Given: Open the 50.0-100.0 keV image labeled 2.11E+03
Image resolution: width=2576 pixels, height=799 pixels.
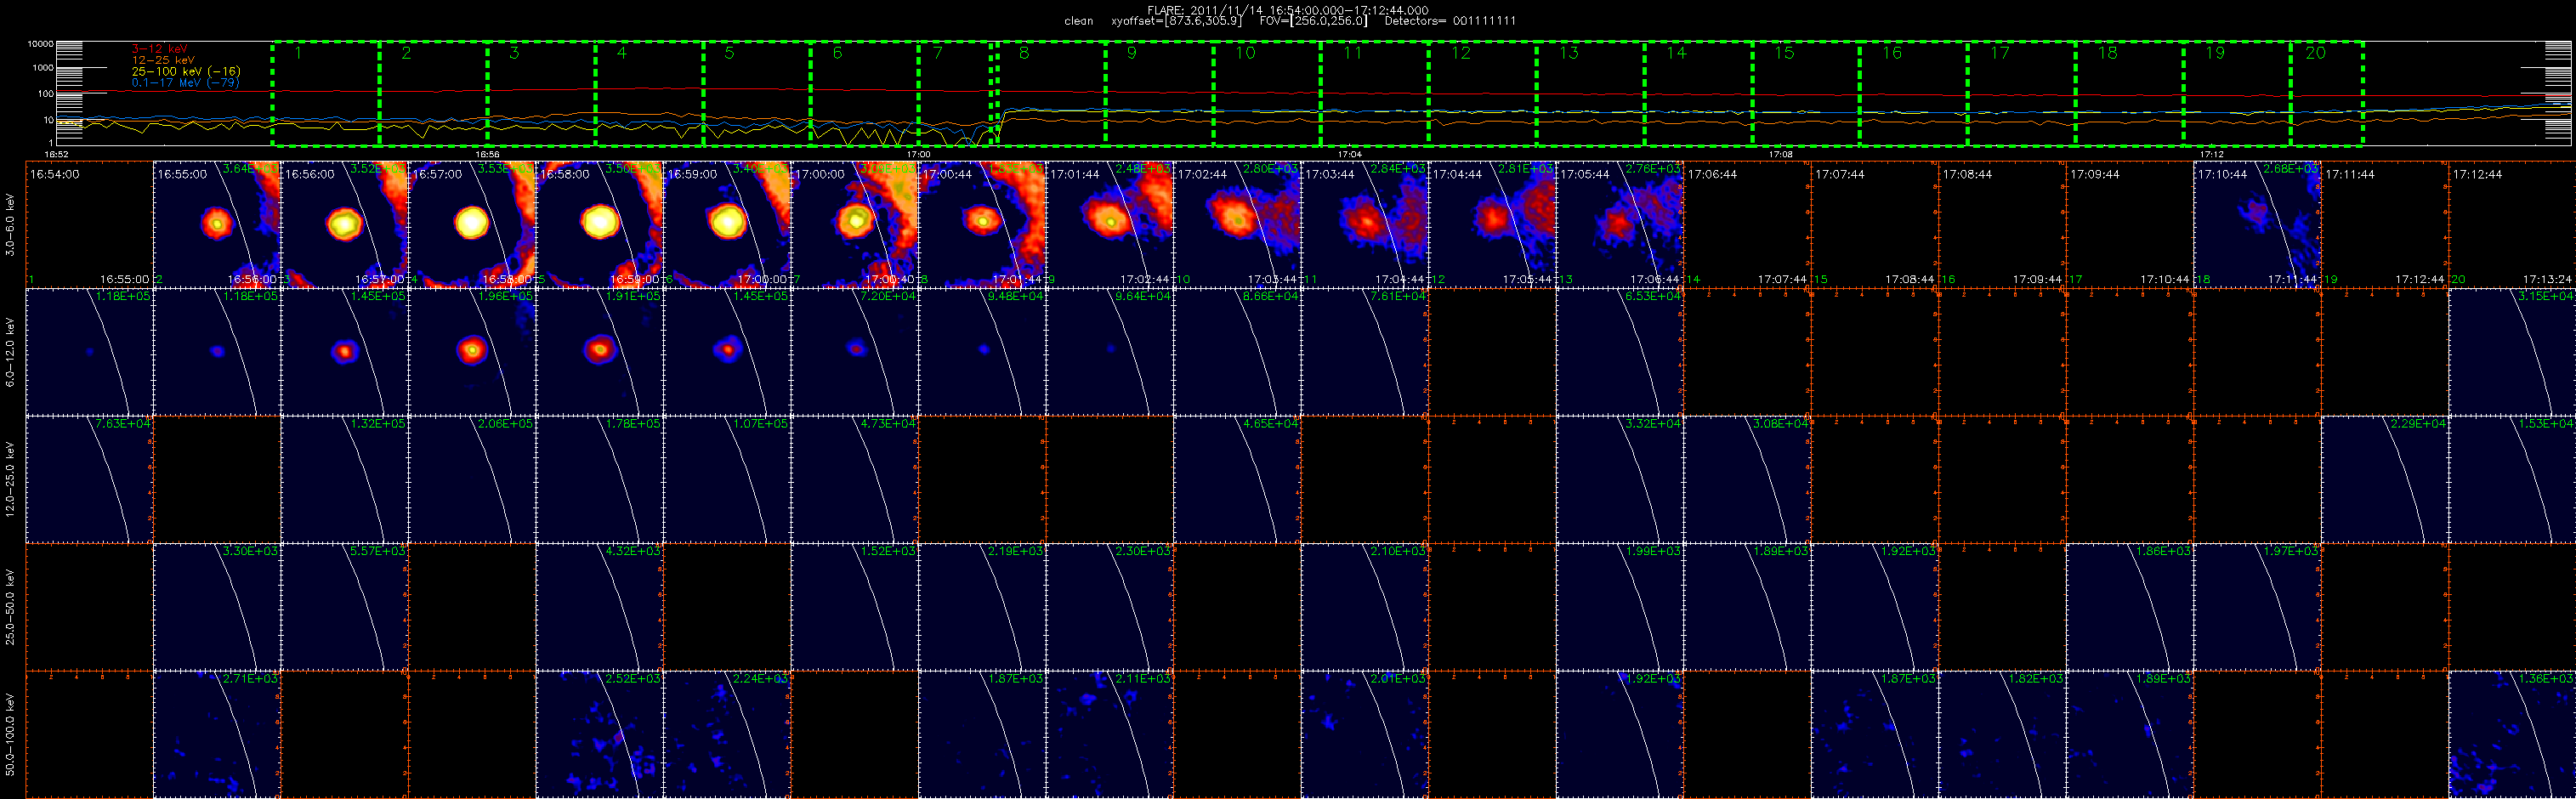Looking at the screenshot, I should coord(1110,734).
